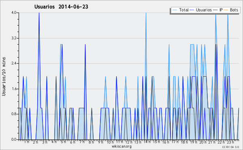
Task: Click the '12 h' x-axis label
Action: pyautogui.click(x=129, y=142)
